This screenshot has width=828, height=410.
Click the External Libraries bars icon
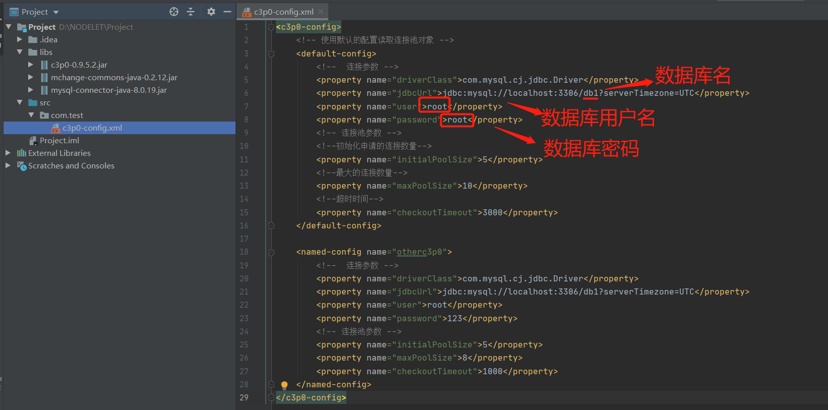click(x=21, y=153)
